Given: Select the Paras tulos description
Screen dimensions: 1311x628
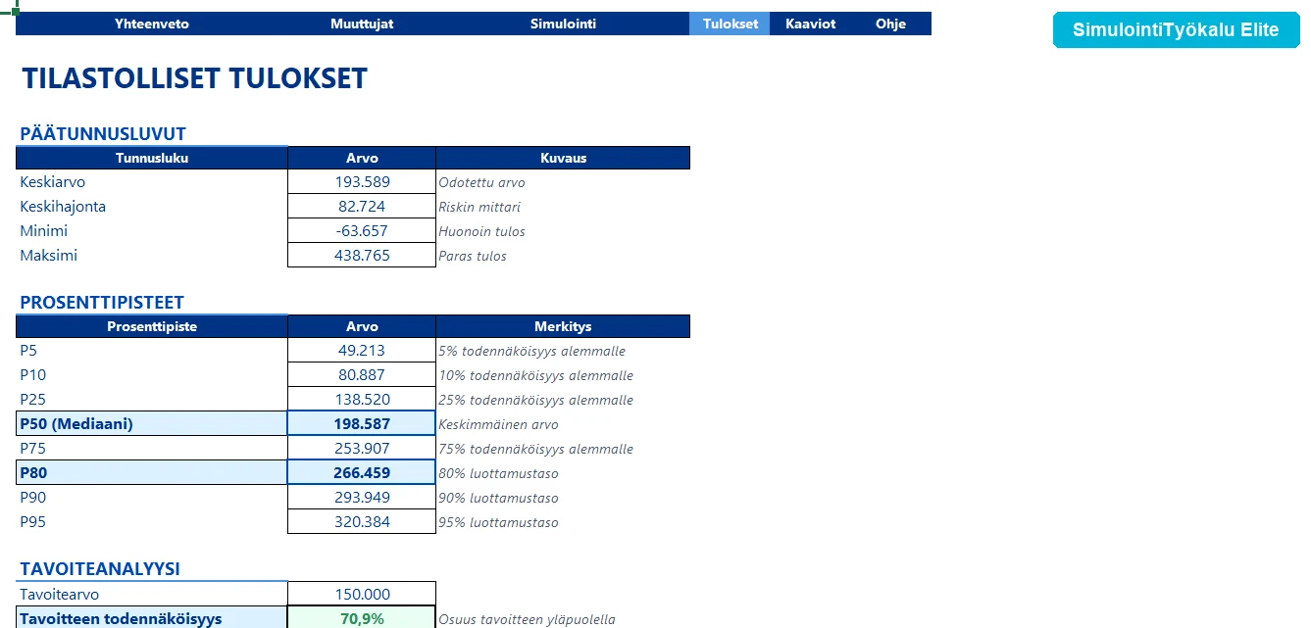Looking at the screenshot, I should coord(473,256).
